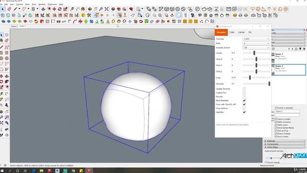The width and height of the screenshot is (307, 173).
Task: Enable the Draw Vertices checkbox
Action: point(244,108)
